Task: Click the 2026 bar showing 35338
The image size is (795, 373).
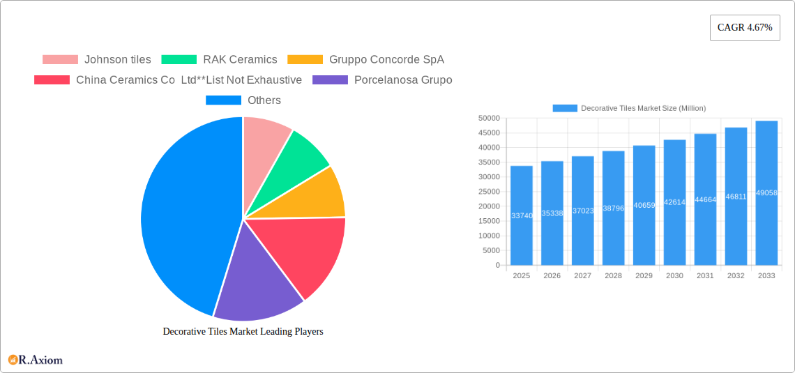Action: (x=552, y=213)
